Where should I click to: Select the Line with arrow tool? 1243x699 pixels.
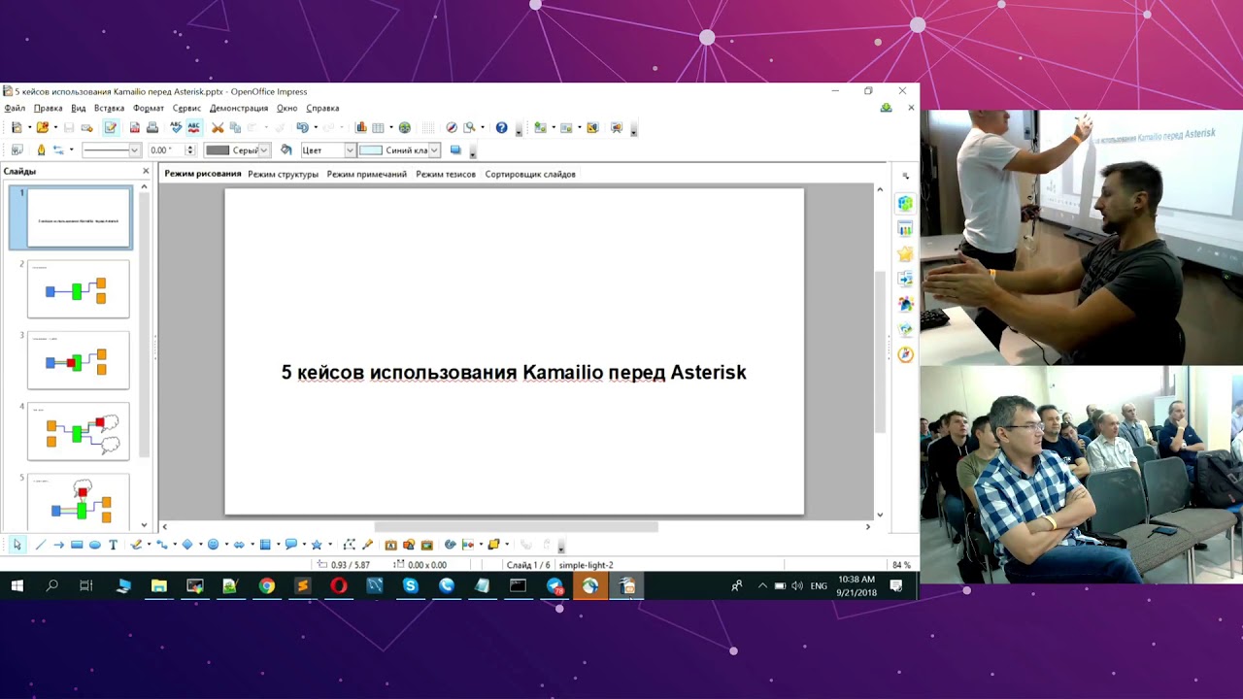58,545
